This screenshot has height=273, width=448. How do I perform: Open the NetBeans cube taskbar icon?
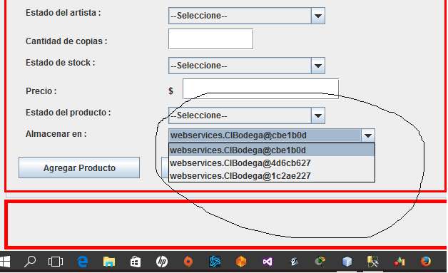click(347, 262)
